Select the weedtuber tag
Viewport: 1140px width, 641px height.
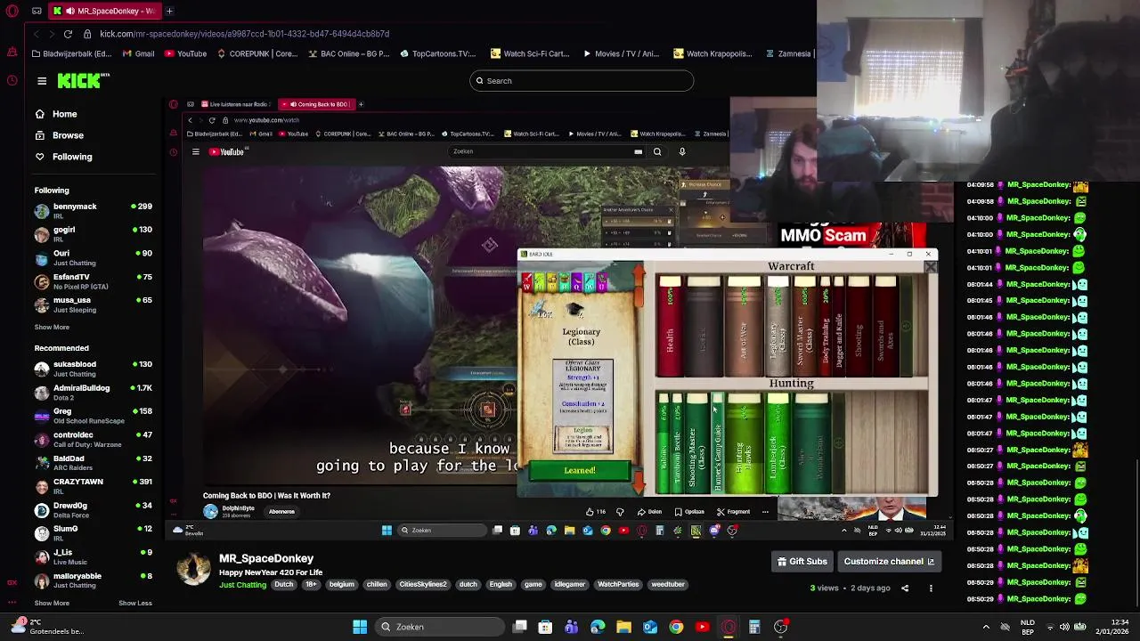coord(668,585)
